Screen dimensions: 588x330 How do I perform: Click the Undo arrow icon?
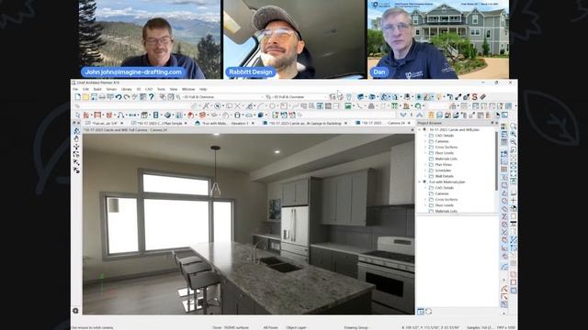[119, 97]
